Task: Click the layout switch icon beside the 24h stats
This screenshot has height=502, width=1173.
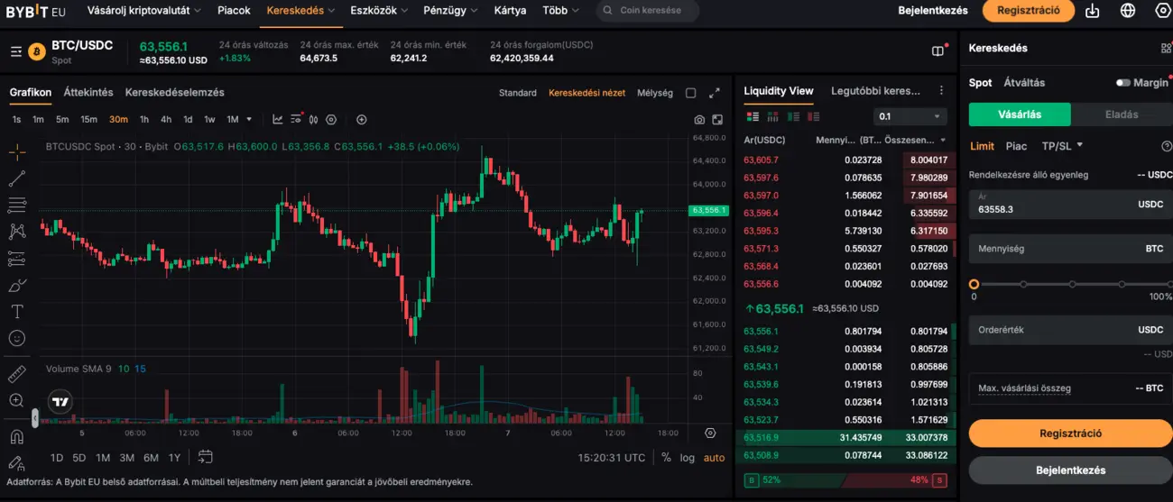Action: click(938, 51)
